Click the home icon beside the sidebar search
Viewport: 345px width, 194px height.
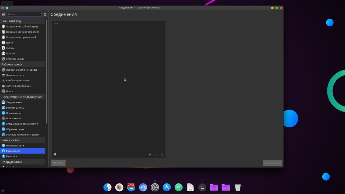pos(45,14)
